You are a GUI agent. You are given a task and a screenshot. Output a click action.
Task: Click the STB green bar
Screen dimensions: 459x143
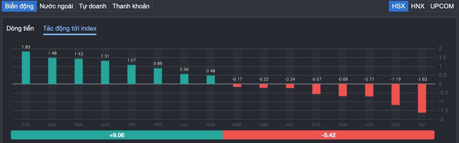tap(26, 68)
